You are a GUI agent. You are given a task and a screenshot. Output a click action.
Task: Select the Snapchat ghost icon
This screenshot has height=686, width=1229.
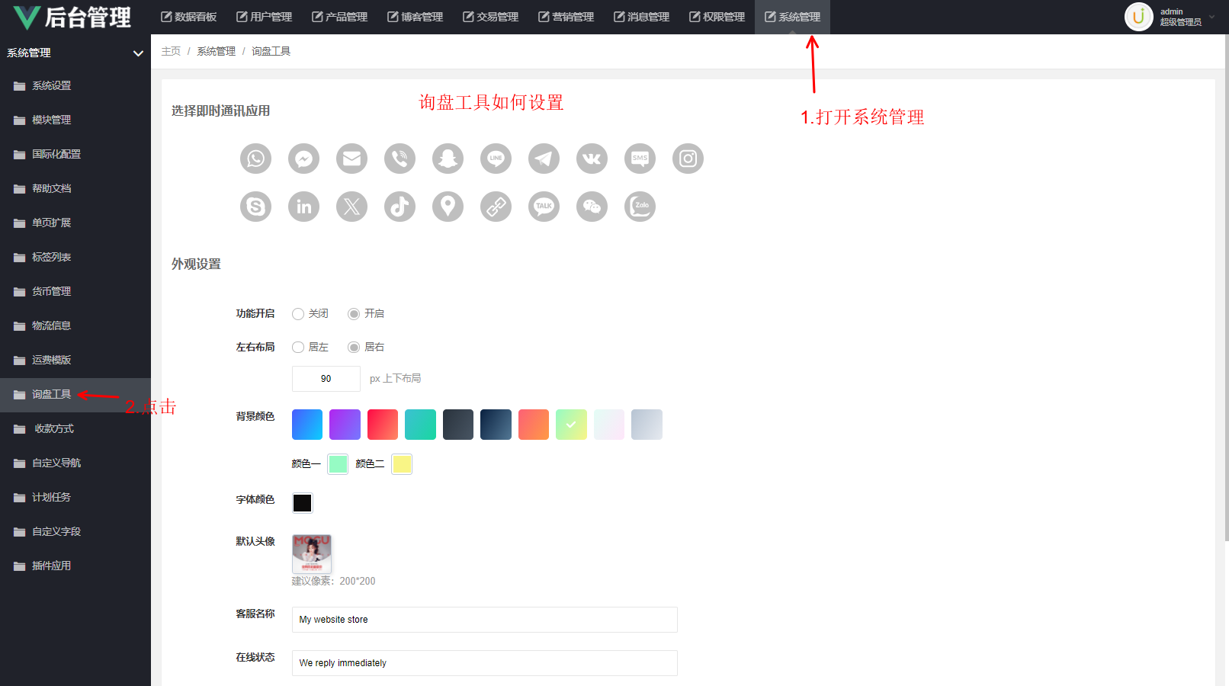[x=448, y=159]
